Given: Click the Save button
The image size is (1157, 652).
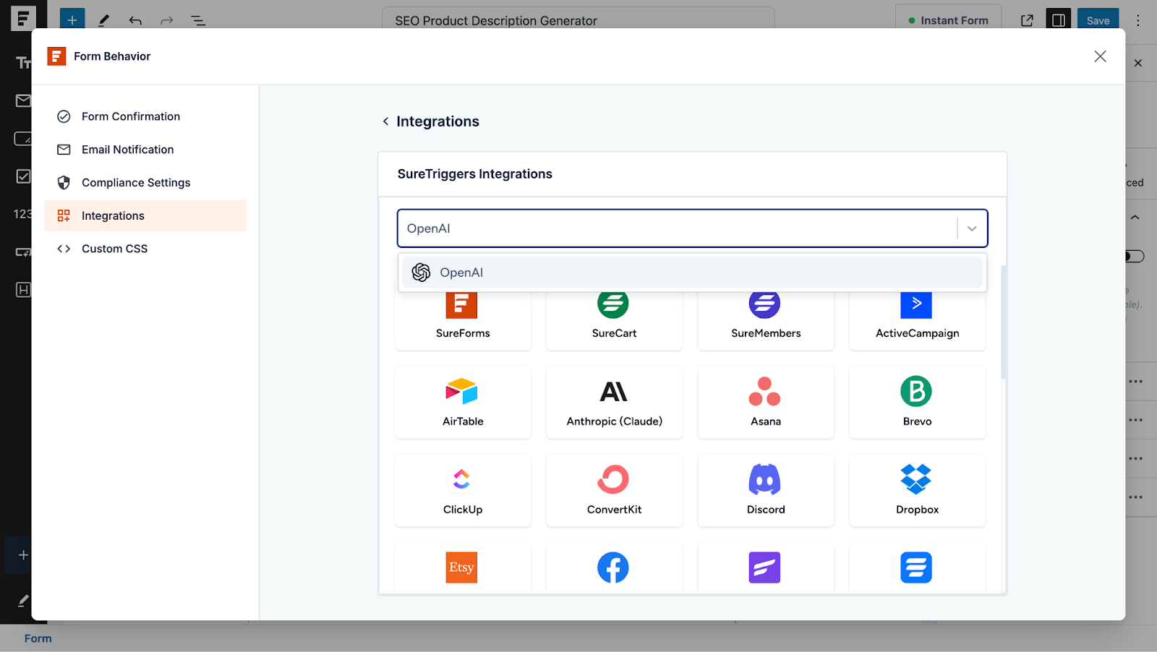Looking at the screenshot, I should [x=1098, y=20].
